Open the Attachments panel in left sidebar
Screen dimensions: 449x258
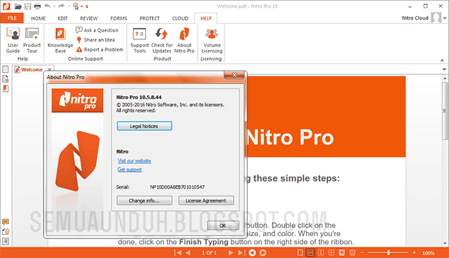tap(6, 231)
